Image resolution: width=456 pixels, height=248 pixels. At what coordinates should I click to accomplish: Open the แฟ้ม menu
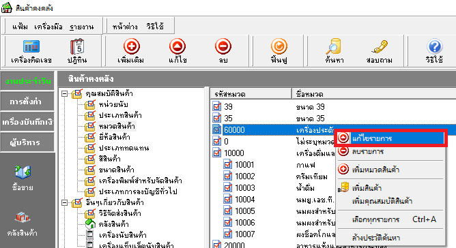[20, 27]
